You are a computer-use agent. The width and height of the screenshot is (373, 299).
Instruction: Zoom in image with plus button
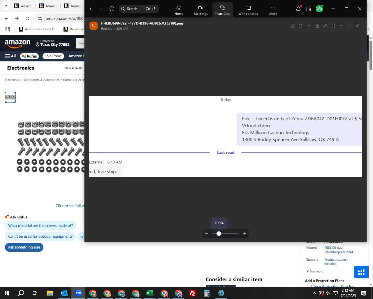coord(245,234)
